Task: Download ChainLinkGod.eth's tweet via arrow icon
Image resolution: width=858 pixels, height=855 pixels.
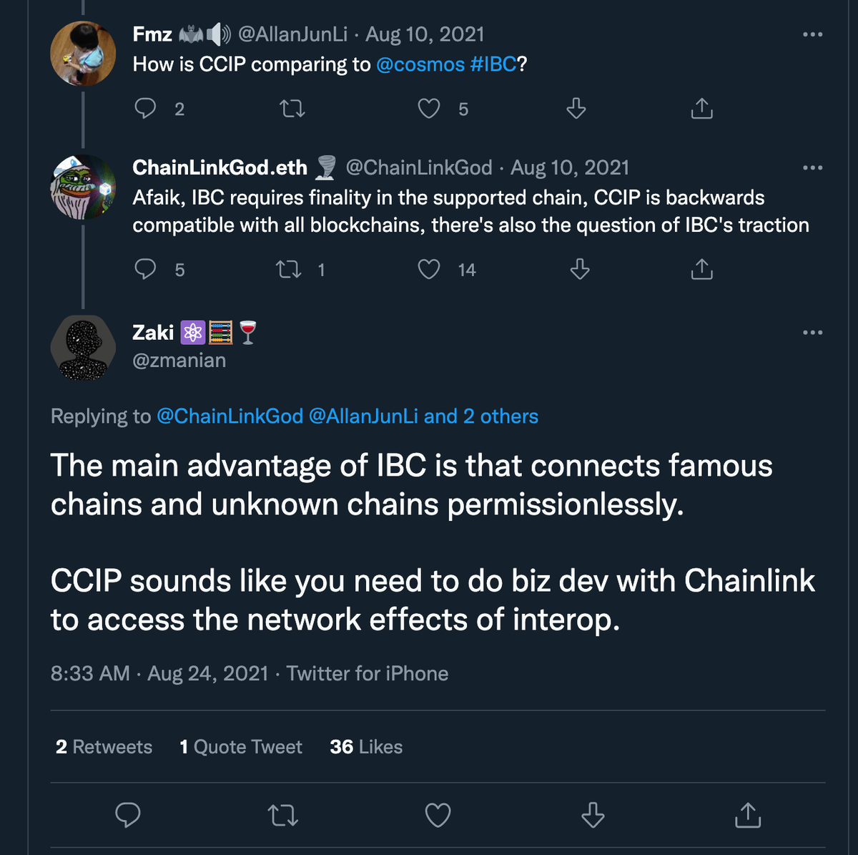Action: pyautogui.click(x=579, y=270)
